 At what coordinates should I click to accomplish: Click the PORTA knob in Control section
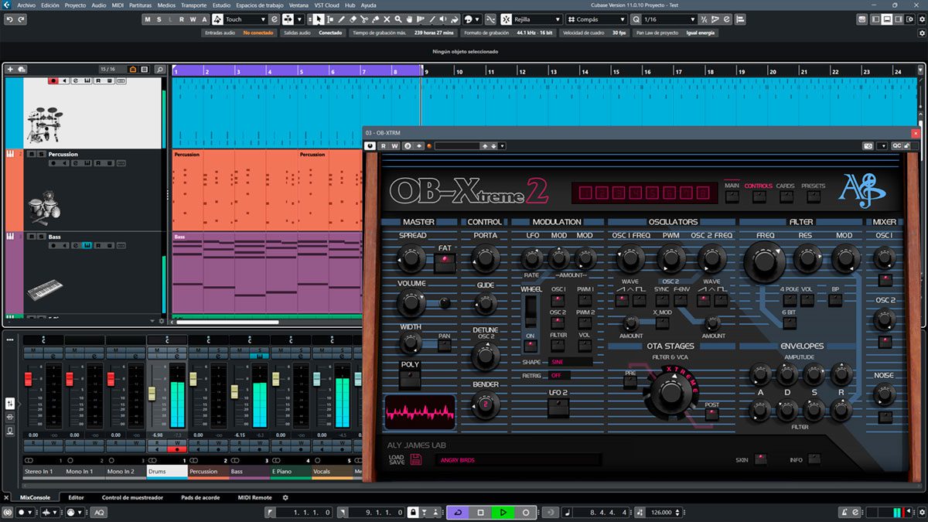click(485, 258)
